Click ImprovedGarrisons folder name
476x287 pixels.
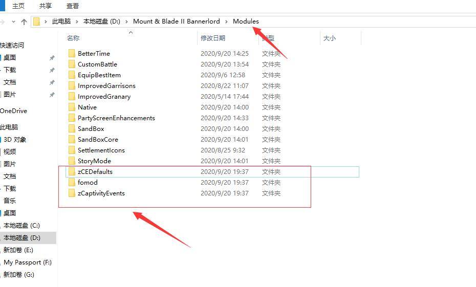pyautogui.click(x=106, y=85)
